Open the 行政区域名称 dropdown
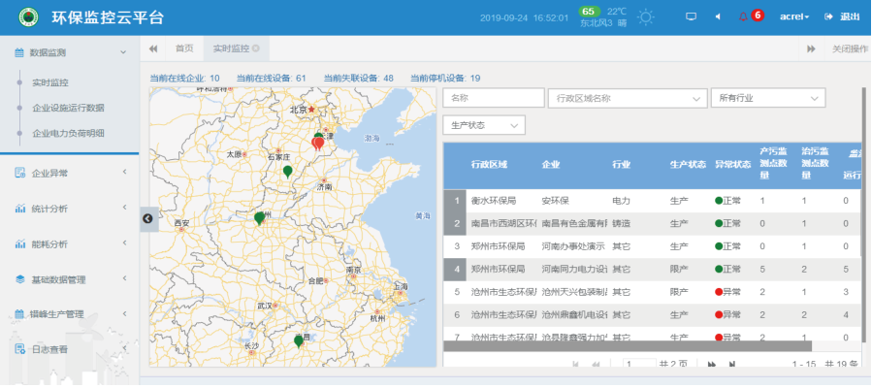This screenshot has width=872, height=388. pyautogui.click(x=627, y=98)
